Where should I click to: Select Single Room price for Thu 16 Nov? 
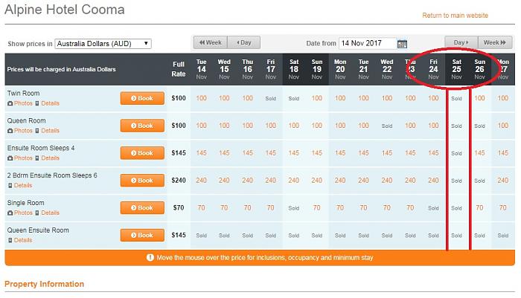coord(248,208)
